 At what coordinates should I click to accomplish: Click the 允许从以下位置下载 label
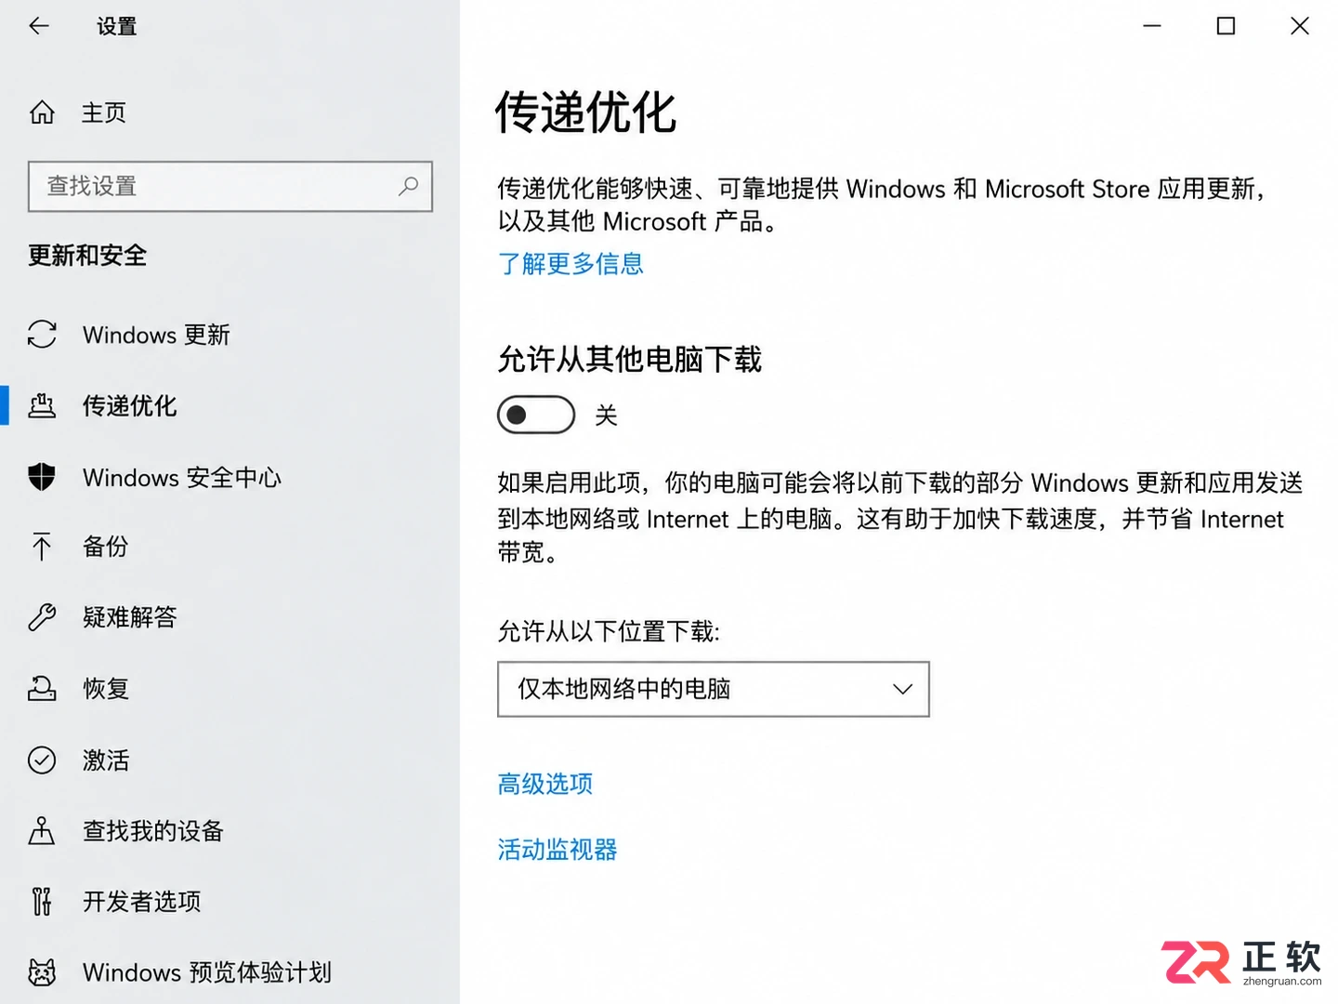point(609,632)
